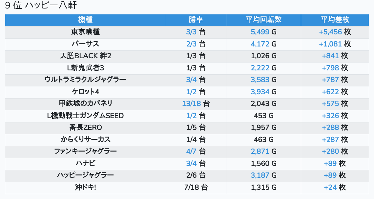Open the 4/7 win rate for ファンキージャグラー
374x199 pixels.
pos(191,152)
